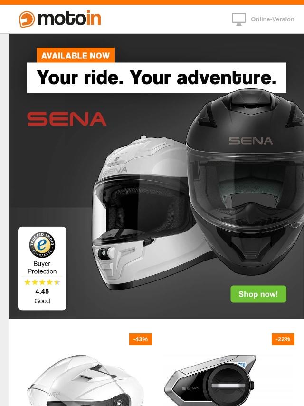Select the AVAILABLE NOW orange label

(x=76, y=55)
